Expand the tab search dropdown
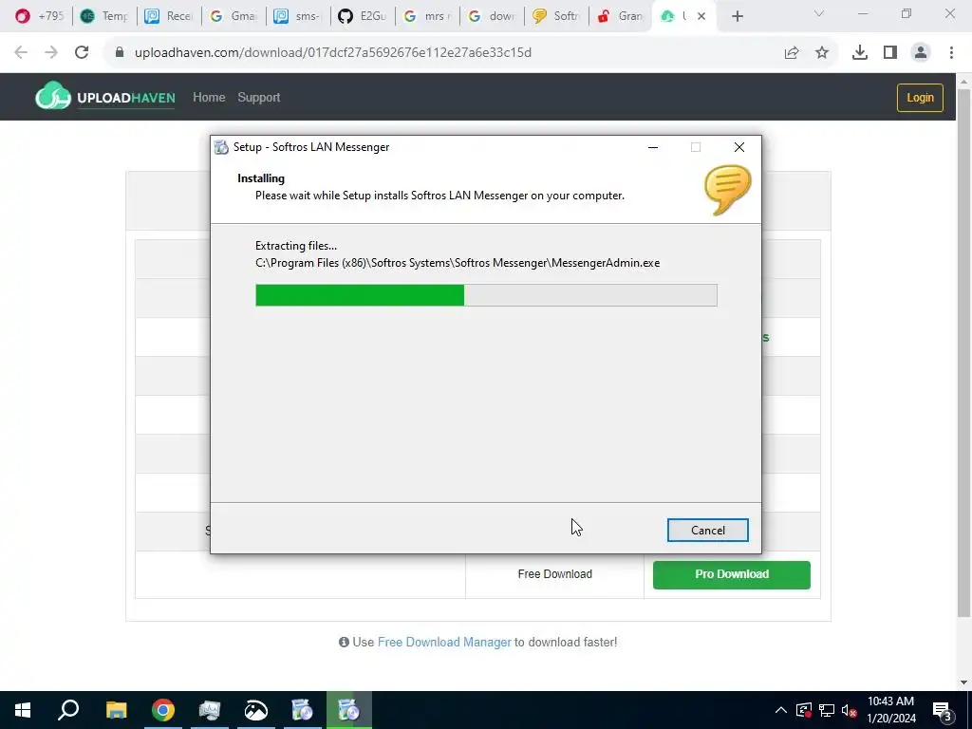This screenshot has width=972, height=729. (819, 13)
